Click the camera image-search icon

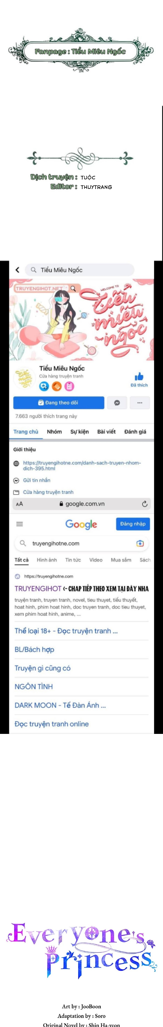pyautogui.click(x=140, y=543)
